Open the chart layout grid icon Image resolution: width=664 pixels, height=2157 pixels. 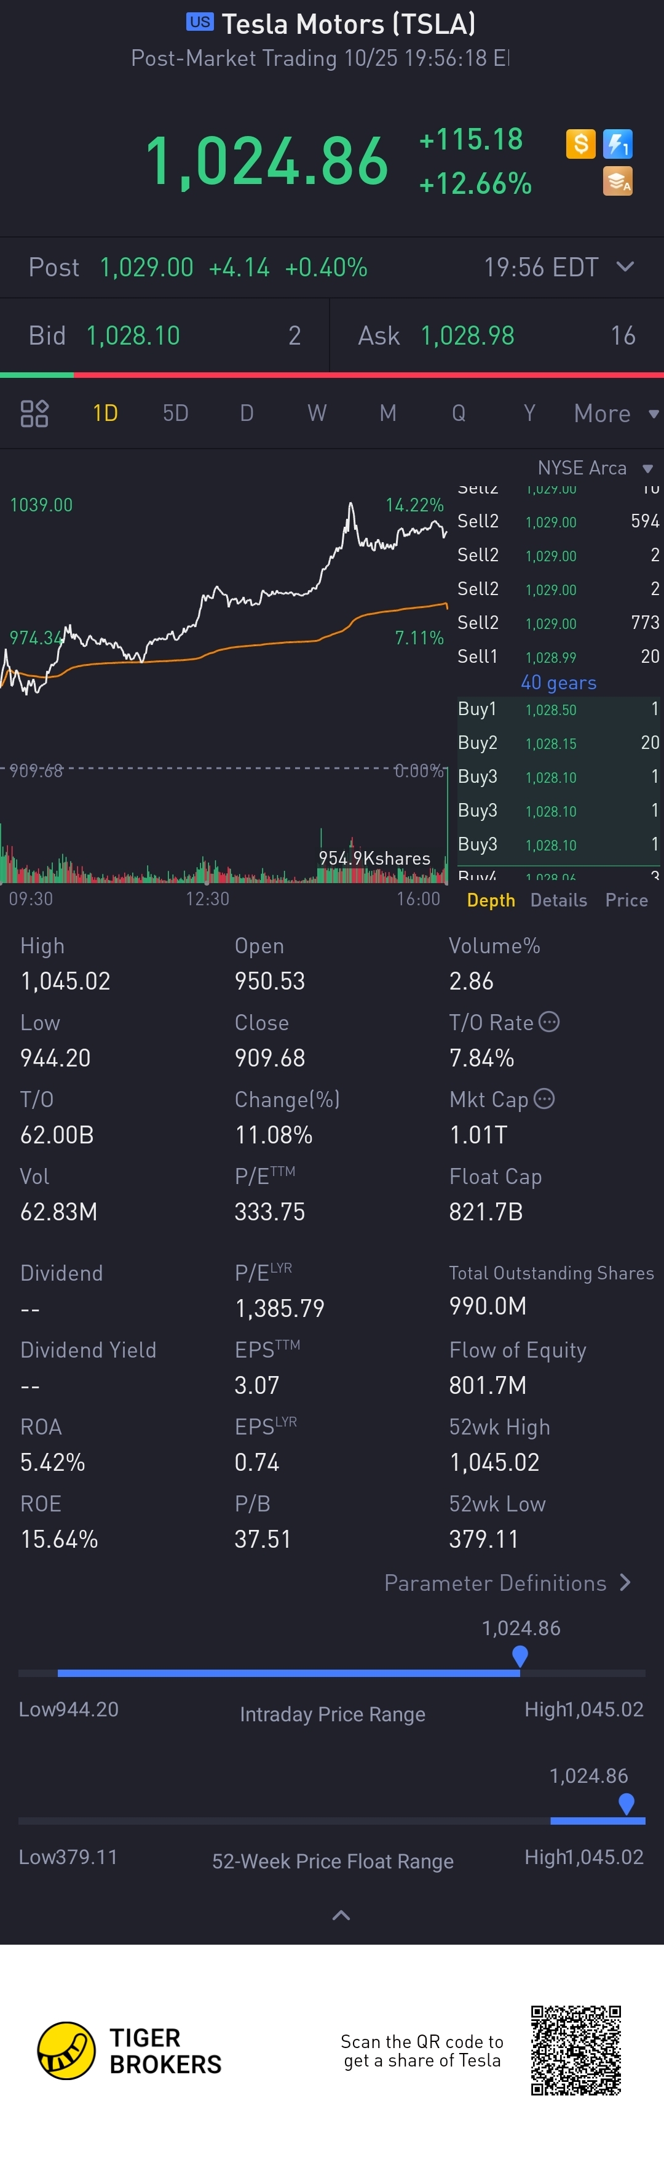(x=34, y=413)
